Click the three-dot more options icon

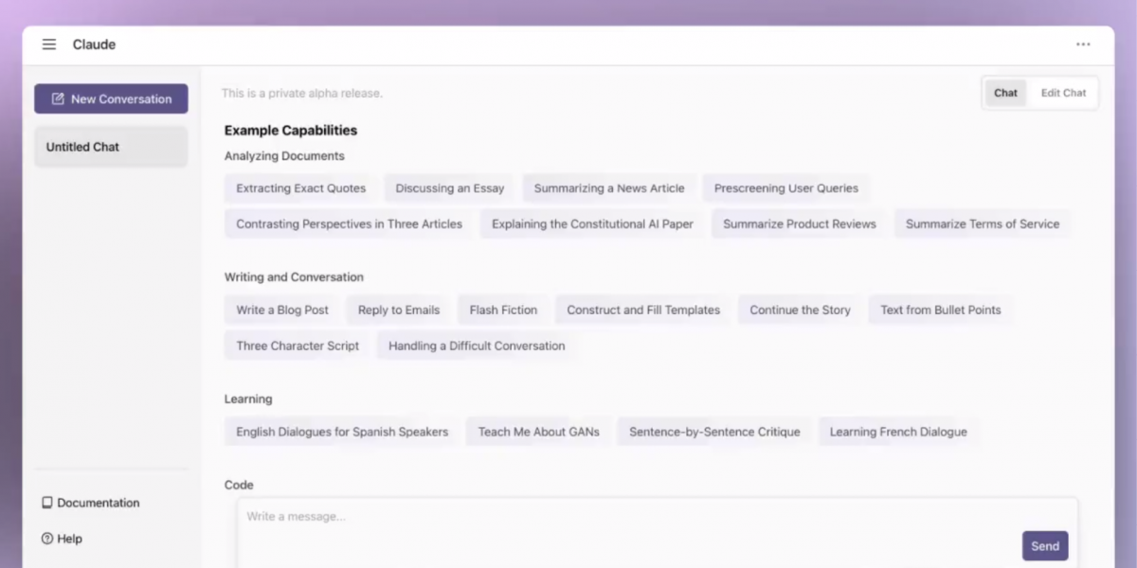click(1083, 44)
